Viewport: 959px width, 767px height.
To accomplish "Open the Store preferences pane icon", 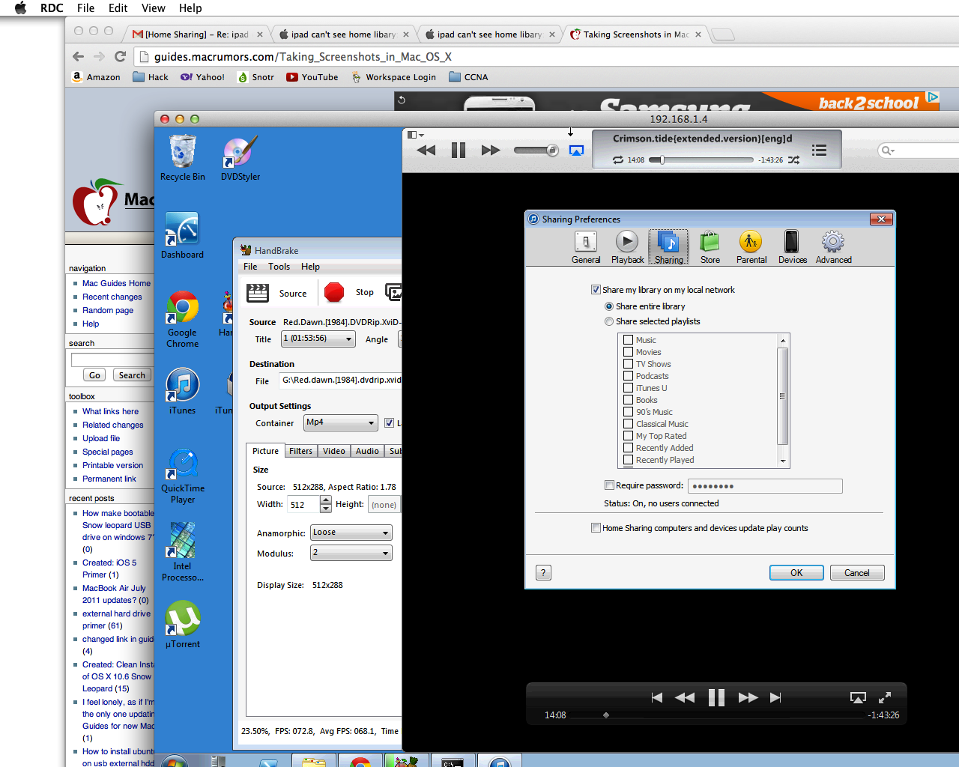I will pos(710,242).
